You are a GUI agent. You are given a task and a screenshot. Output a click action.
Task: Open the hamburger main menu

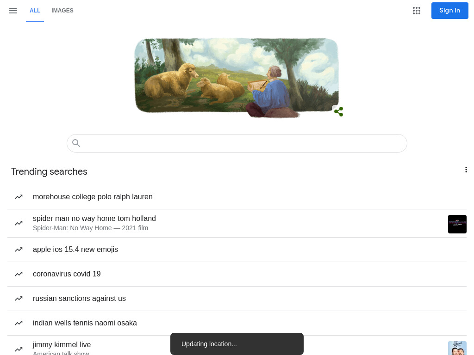[x=13, y=11]
